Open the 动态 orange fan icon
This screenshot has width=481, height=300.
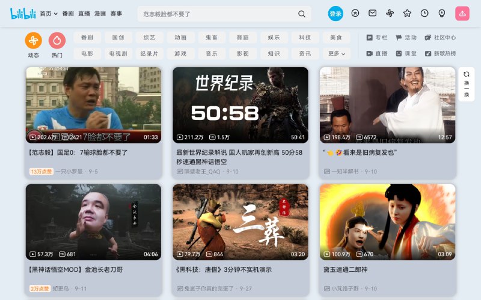33,41
